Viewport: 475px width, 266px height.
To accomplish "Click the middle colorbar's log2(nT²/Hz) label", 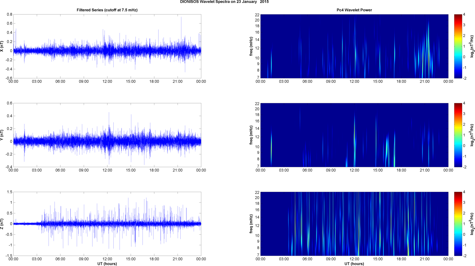I will (x=473, y=135).
